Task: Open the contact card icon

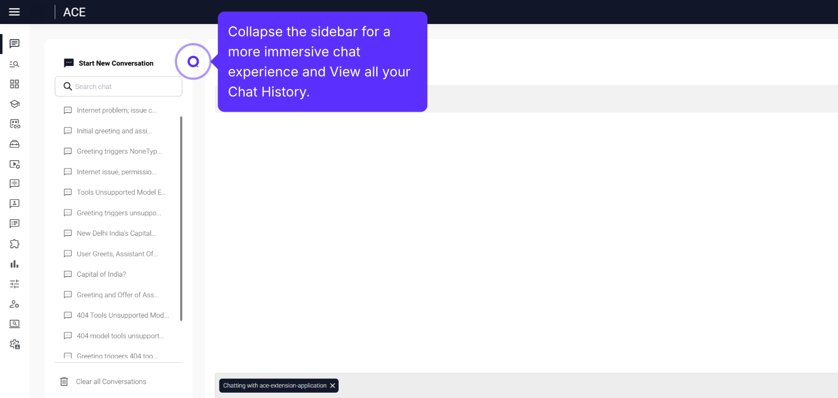Action: (x=14, y=203)
